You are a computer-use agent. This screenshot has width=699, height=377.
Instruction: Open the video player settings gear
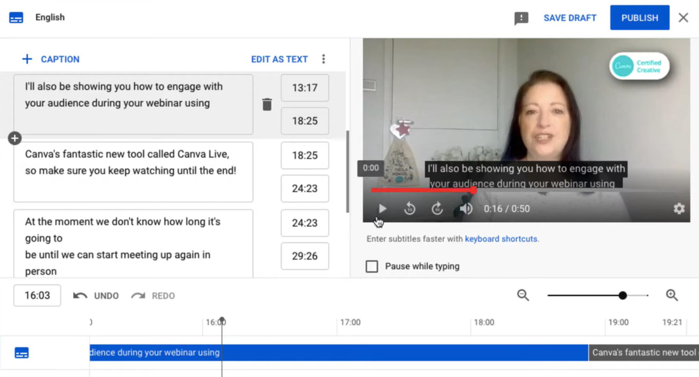(679, 209)
